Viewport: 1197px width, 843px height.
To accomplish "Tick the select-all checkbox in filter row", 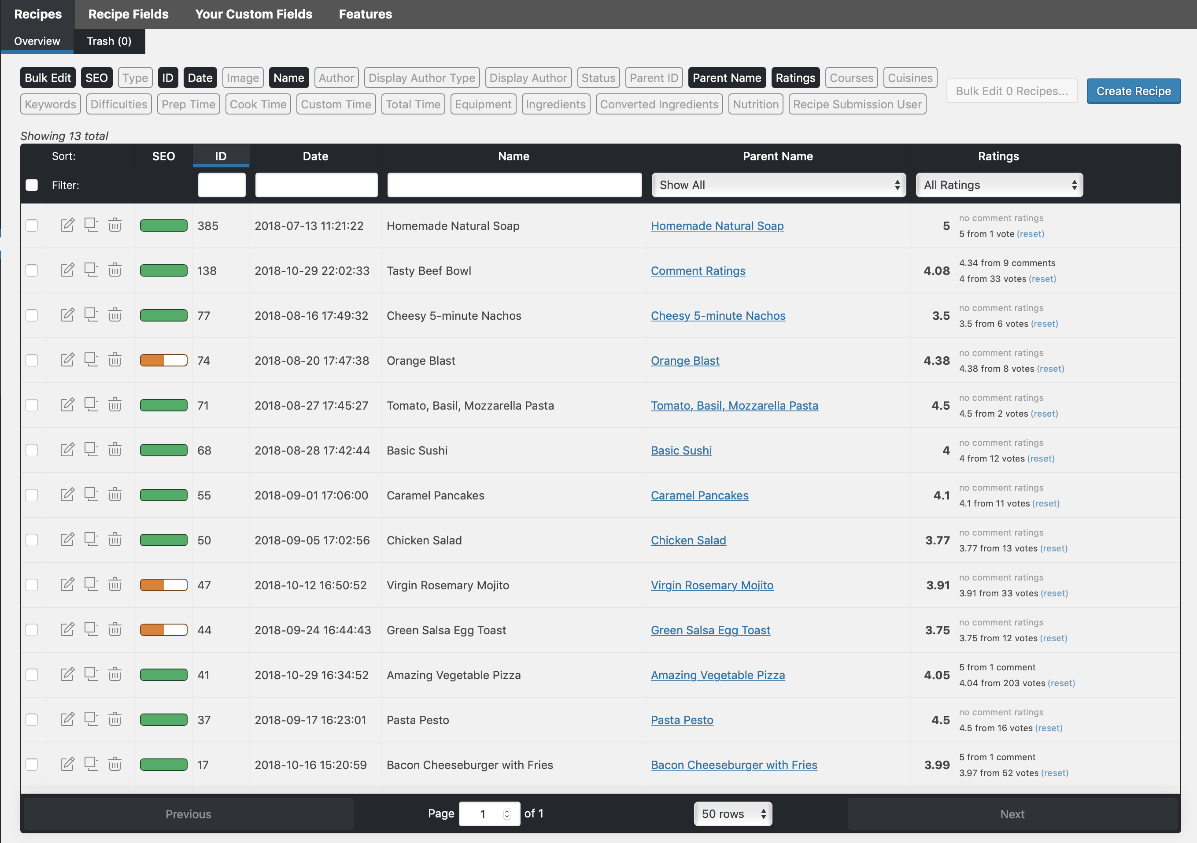I will (x=32, y=185).
